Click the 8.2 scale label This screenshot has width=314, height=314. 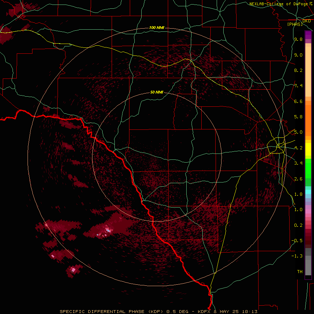tap(298, 70)
